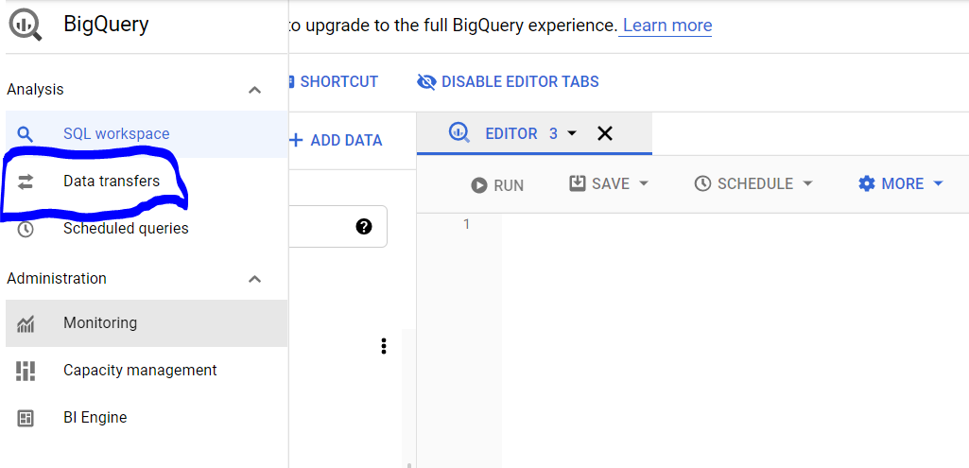Open the MORE gear settings menu
Image resolution: width=969 pixels, height=468 pixels.
901,183
